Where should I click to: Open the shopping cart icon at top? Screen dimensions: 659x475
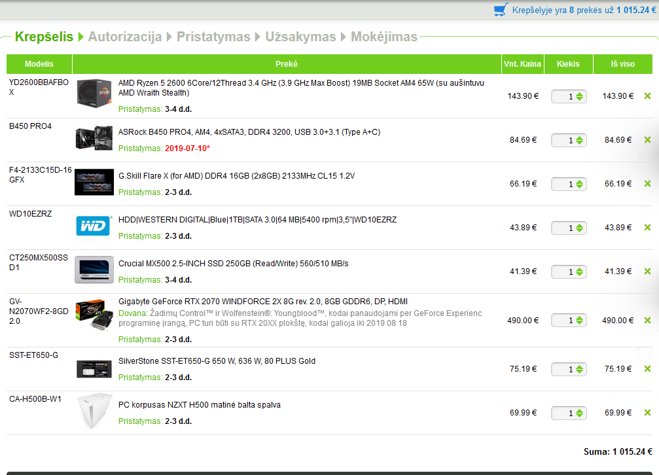click(501, 10)
